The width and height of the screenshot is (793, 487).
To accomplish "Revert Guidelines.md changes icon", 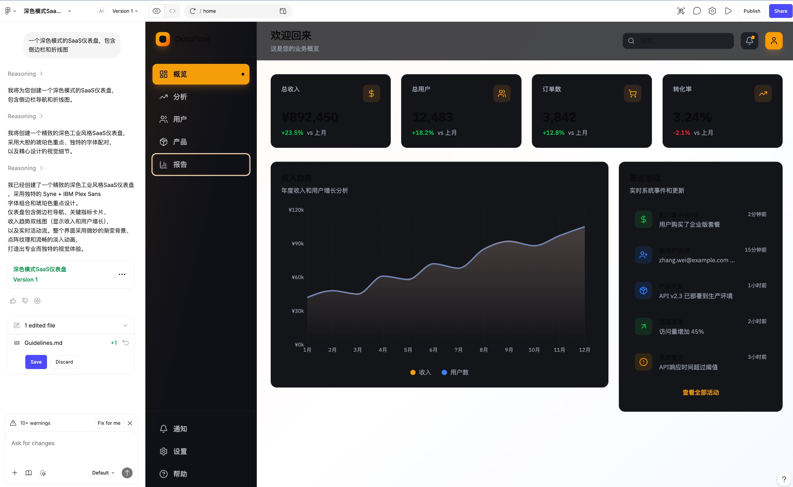I will tap(126, 343).
